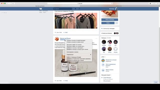Click the Go up button on the left

pos(4,13)
